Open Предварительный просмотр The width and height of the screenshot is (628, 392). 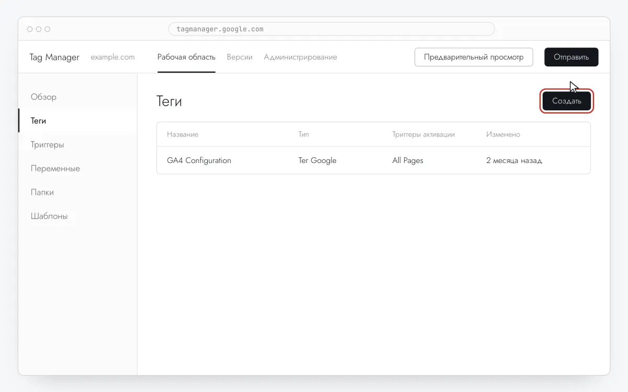point(474,57)
